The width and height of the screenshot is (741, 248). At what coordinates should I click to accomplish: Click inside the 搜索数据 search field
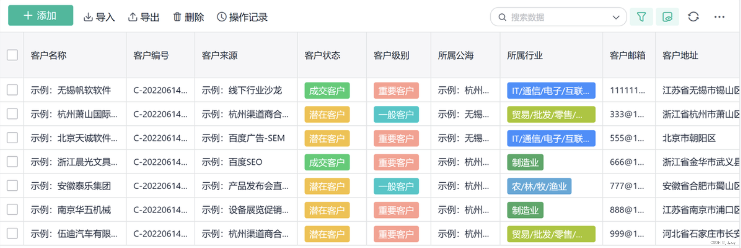click(559, 17)
